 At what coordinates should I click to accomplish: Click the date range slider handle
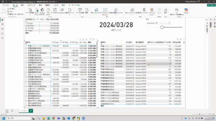click(162, 27)
